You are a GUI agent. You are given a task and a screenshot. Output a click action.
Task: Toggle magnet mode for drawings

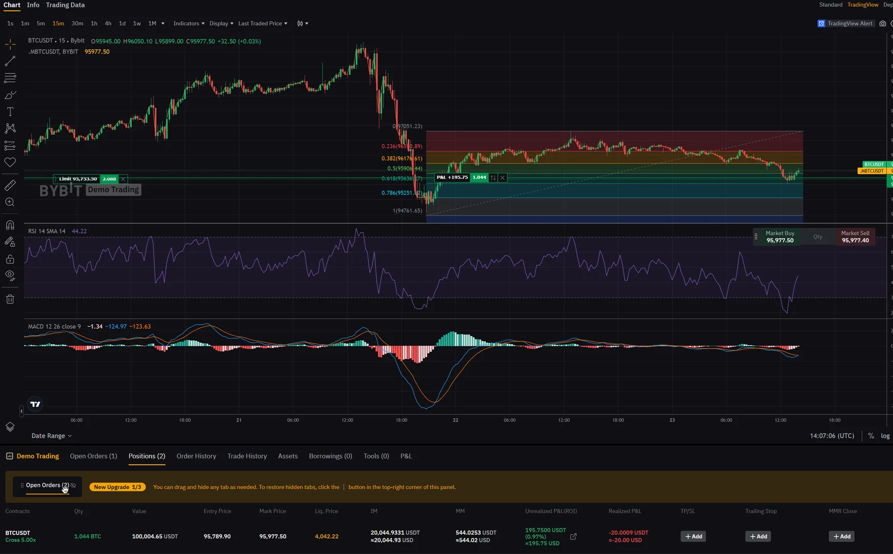coord(10,225)
